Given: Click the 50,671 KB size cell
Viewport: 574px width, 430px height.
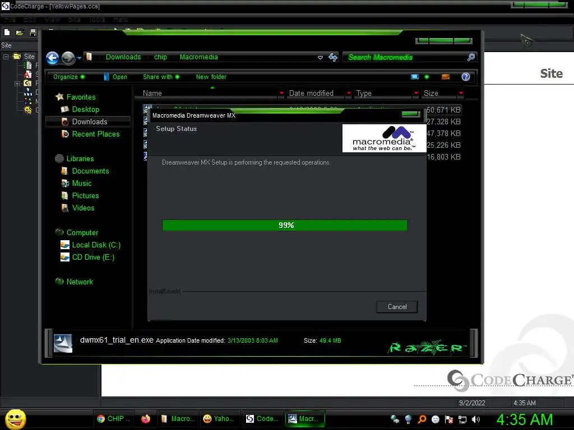Looking at the screenshot, I should click(443, 110).
